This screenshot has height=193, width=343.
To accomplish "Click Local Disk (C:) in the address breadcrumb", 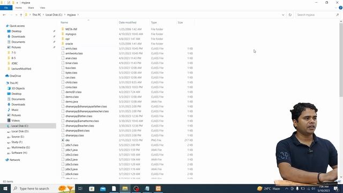I will pyautogui.click(x=54, y=15).
